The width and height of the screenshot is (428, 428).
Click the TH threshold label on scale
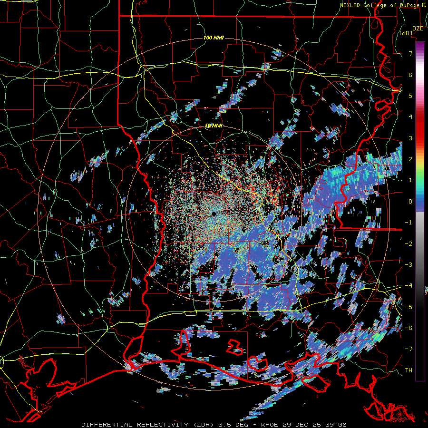coord(409,370)
